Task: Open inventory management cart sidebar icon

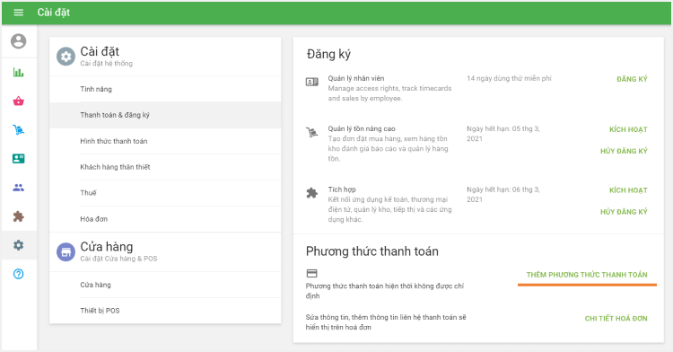Action: click(19, 129)
